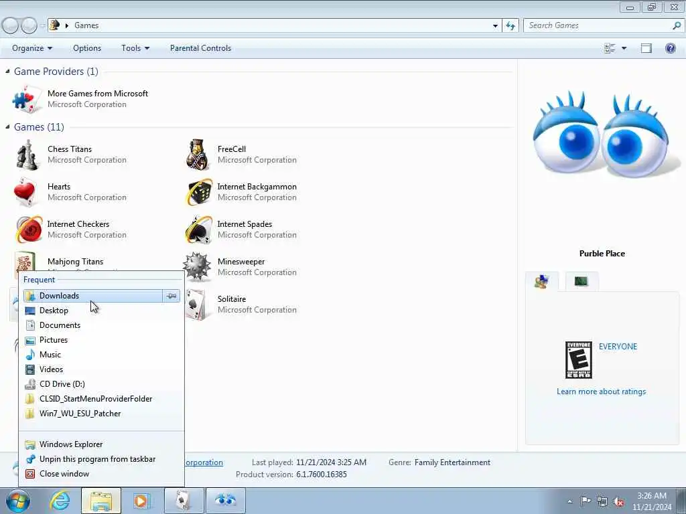Open the Tools dropdown menu
The width and height of the screenshot is (686, 514).
click(135, 48)
